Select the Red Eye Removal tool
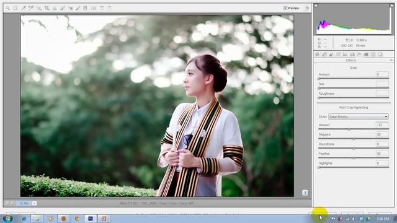Image resolution: width=397 pixels, height=223 pixels. click(70, 8)
